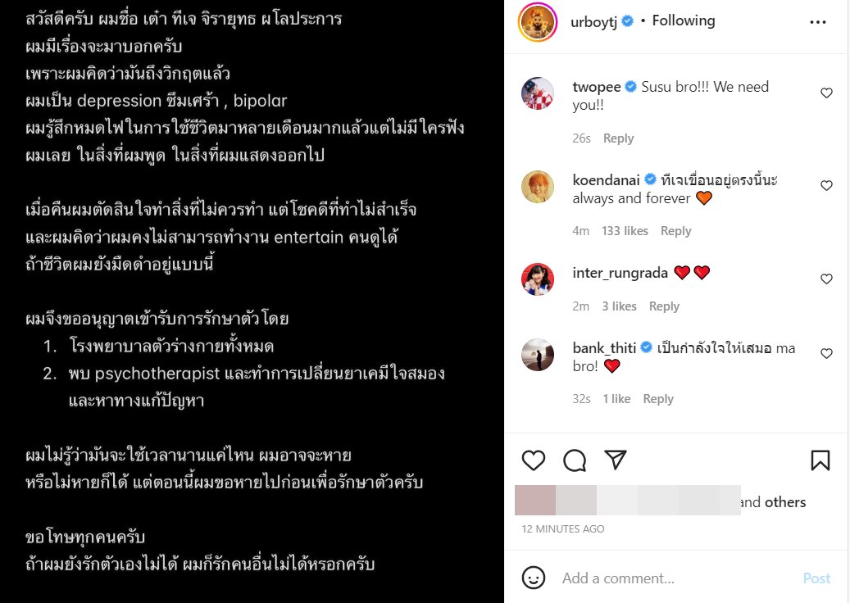Like inter_rungrada's comment heart

click(826, 279)
